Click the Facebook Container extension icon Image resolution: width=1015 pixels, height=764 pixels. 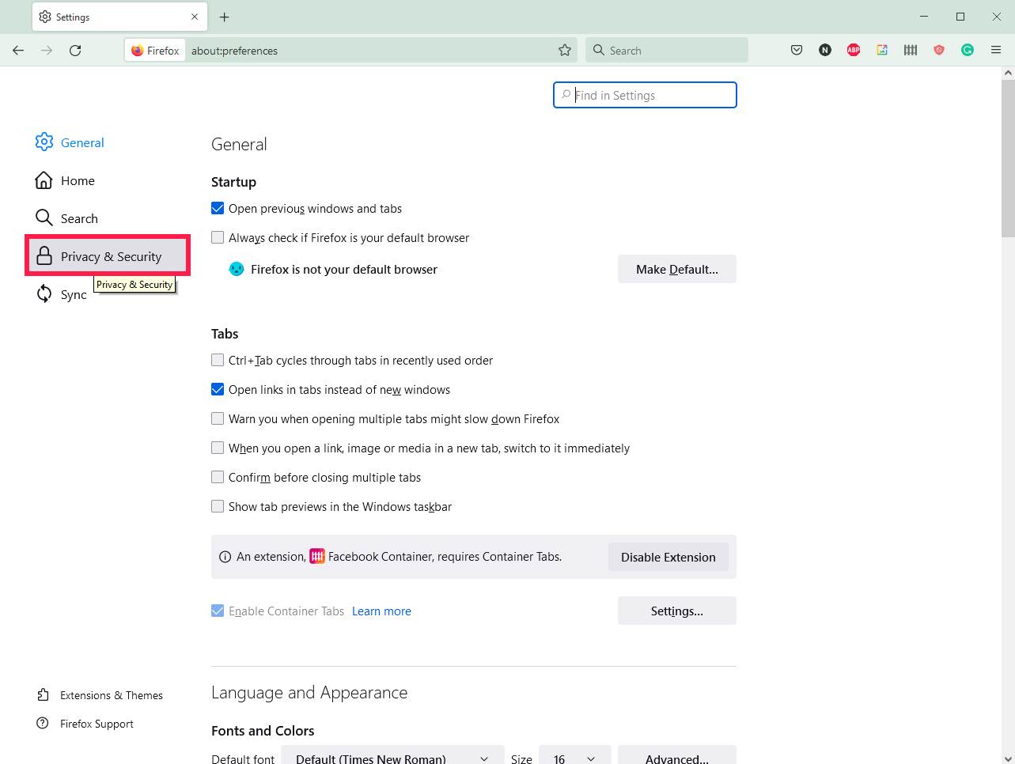[x=911, y=50]
